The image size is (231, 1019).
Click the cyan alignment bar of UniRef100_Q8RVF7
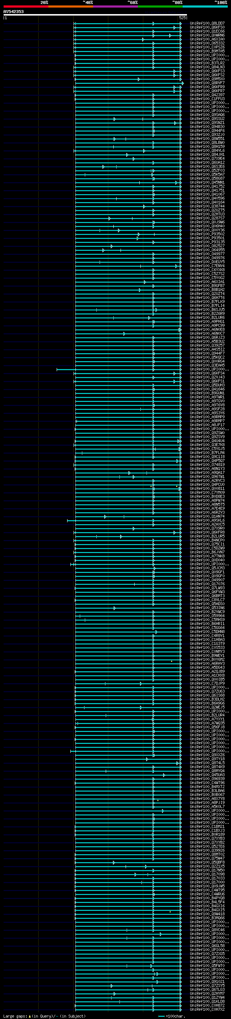pyautogui.click(x=130, y=83)
